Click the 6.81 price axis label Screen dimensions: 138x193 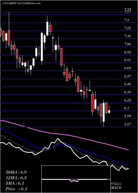(x=128, y=60)
